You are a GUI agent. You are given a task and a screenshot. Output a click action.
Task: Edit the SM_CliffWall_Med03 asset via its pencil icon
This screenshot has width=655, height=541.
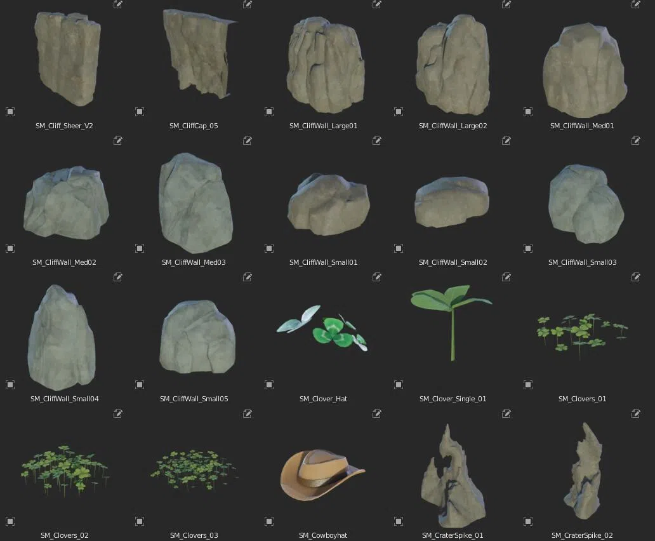click(x=248, y=140)
